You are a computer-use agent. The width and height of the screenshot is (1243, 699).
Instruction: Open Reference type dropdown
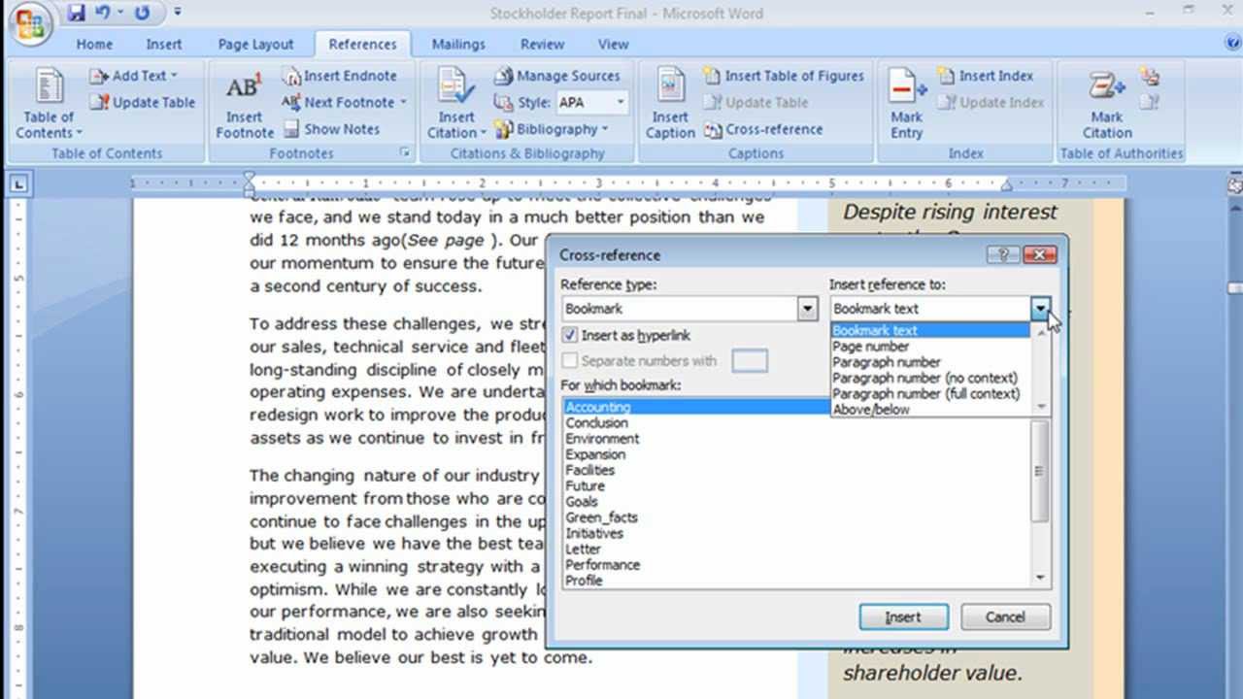point(808,309)
